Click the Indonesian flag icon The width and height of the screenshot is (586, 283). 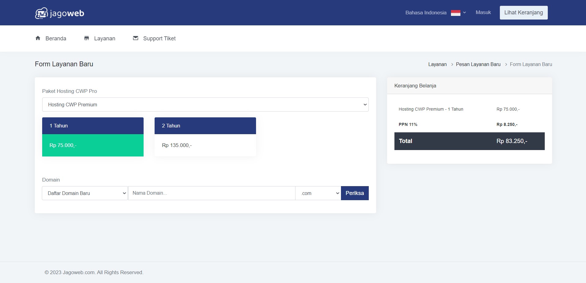(x=455, y=13)
